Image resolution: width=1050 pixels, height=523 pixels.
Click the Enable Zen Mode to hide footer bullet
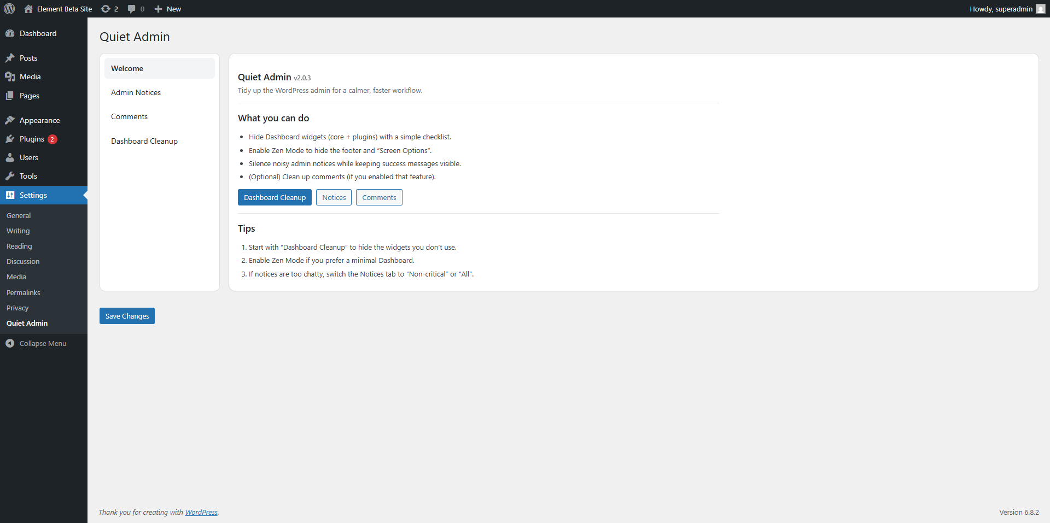pos(340,150)
